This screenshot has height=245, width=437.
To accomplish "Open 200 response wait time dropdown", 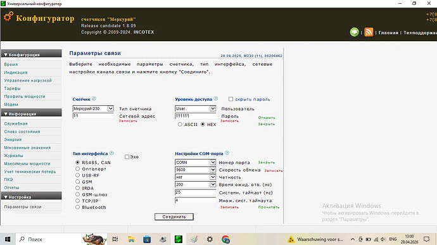I will [195, 184].
